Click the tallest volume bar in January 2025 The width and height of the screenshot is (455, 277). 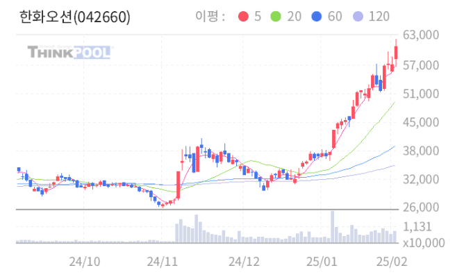pos(332,227)
